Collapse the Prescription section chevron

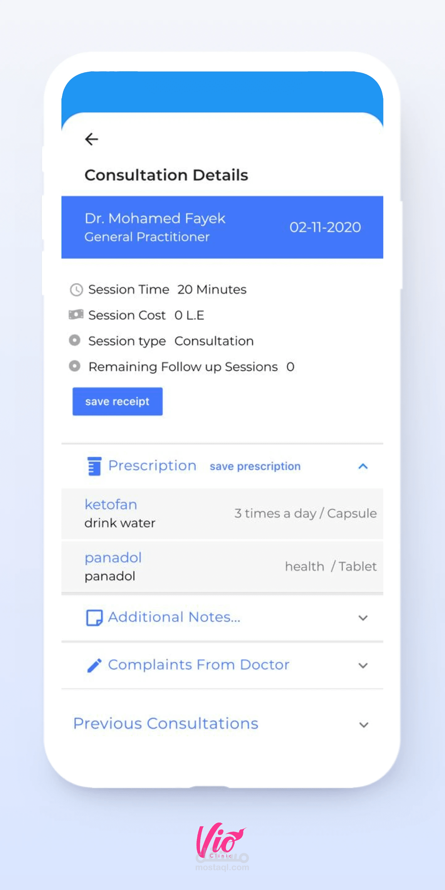click(x=363, y=466)
